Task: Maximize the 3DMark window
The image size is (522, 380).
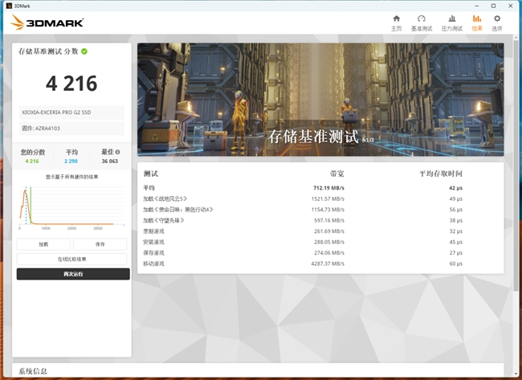Action: [493, 6]
